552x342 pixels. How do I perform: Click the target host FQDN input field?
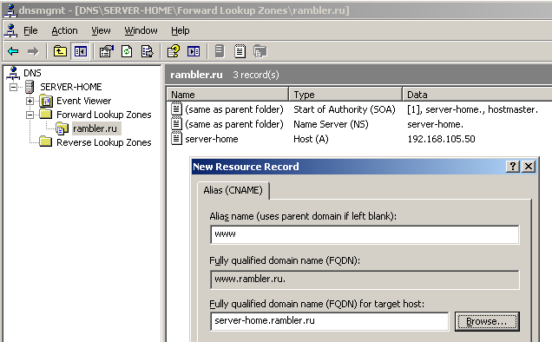click(x=330, y=321)
